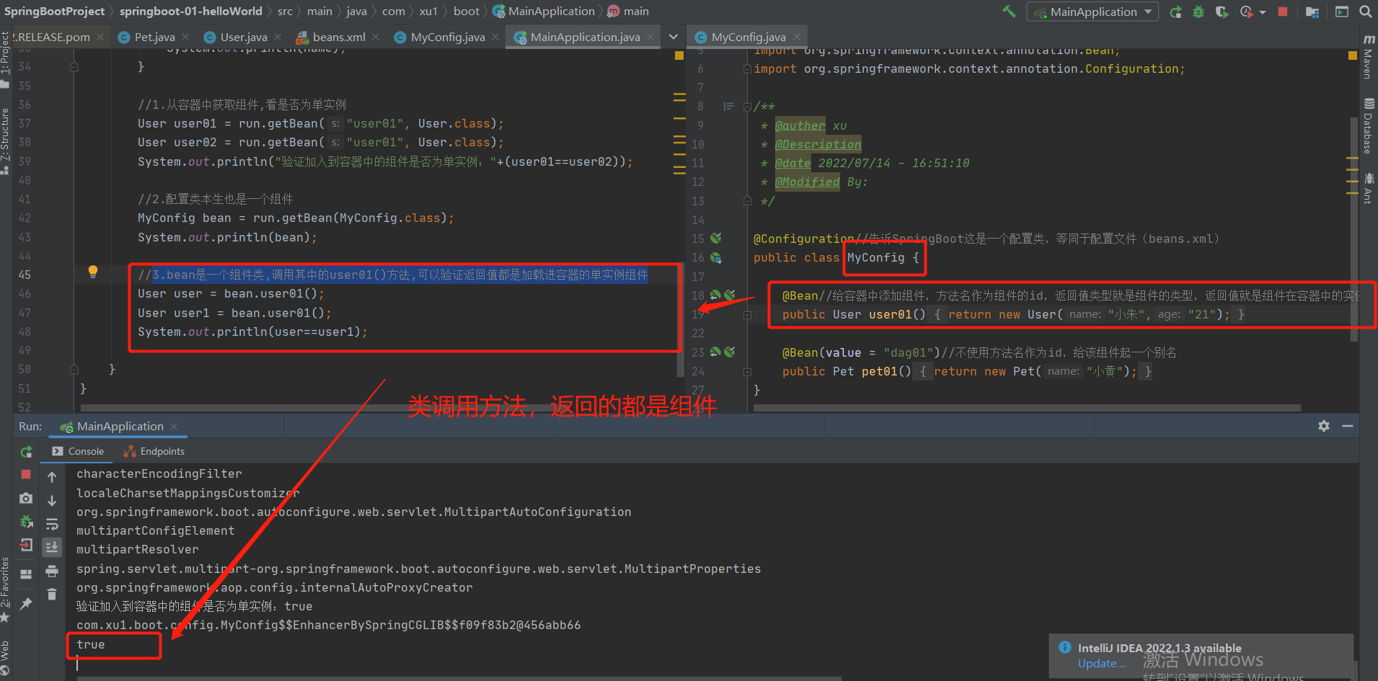Run with Coverage from top toolbar
The width and height of the screenshot is (1378, 681).
click(x=1222, y=12)
